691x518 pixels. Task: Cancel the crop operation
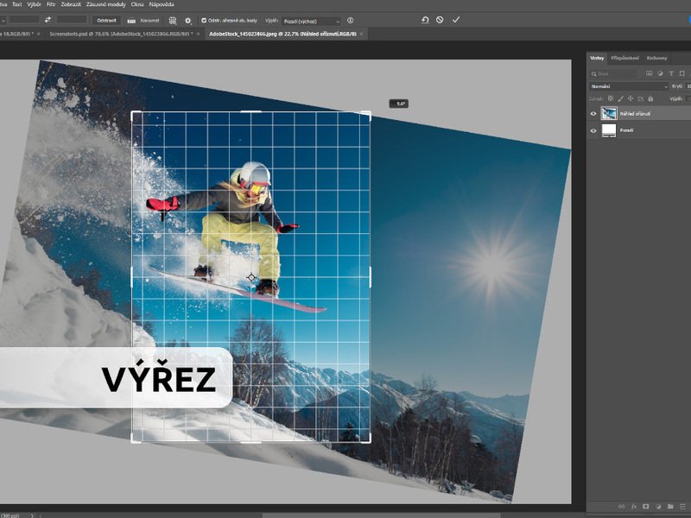pyautogui.click(x=440, y=20)
